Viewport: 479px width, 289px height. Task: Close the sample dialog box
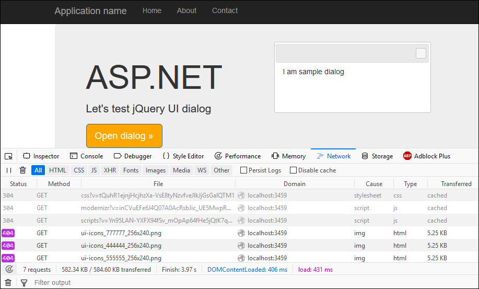click(x=420, y=53)
